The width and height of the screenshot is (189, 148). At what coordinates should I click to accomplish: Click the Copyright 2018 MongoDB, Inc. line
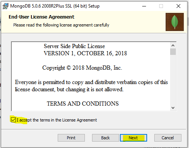tap(82, 68)
